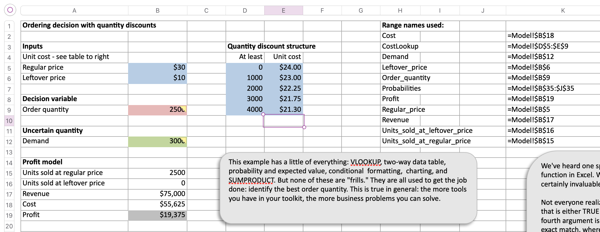Viewport: 600px width, 232px height.
Task: Click the Revenue value $75,000
Action: (158, 194)
